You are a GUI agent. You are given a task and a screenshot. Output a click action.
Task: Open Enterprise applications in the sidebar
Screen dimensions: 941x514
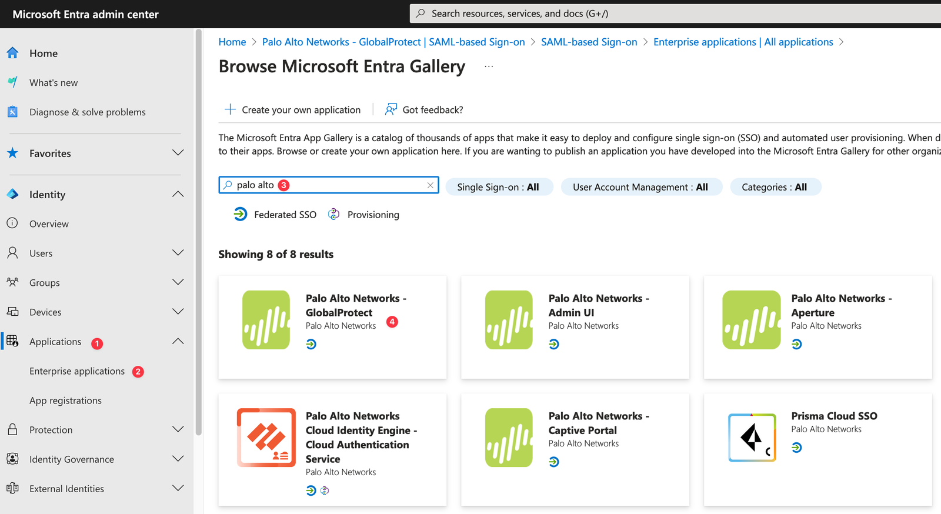77,371
